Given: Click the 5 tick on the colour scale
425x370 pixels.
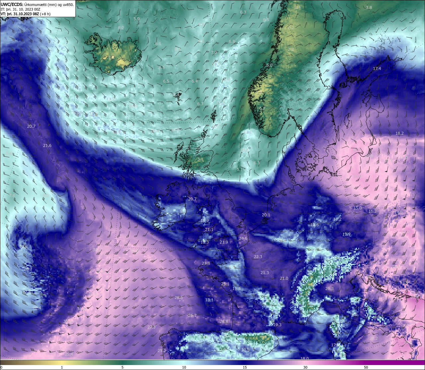Looking at the screenshot, I should tap(123, 367).
